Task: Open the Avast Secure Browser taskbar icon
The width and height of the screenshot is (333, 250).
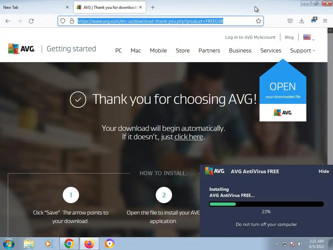Action: [x=110, y=243]
